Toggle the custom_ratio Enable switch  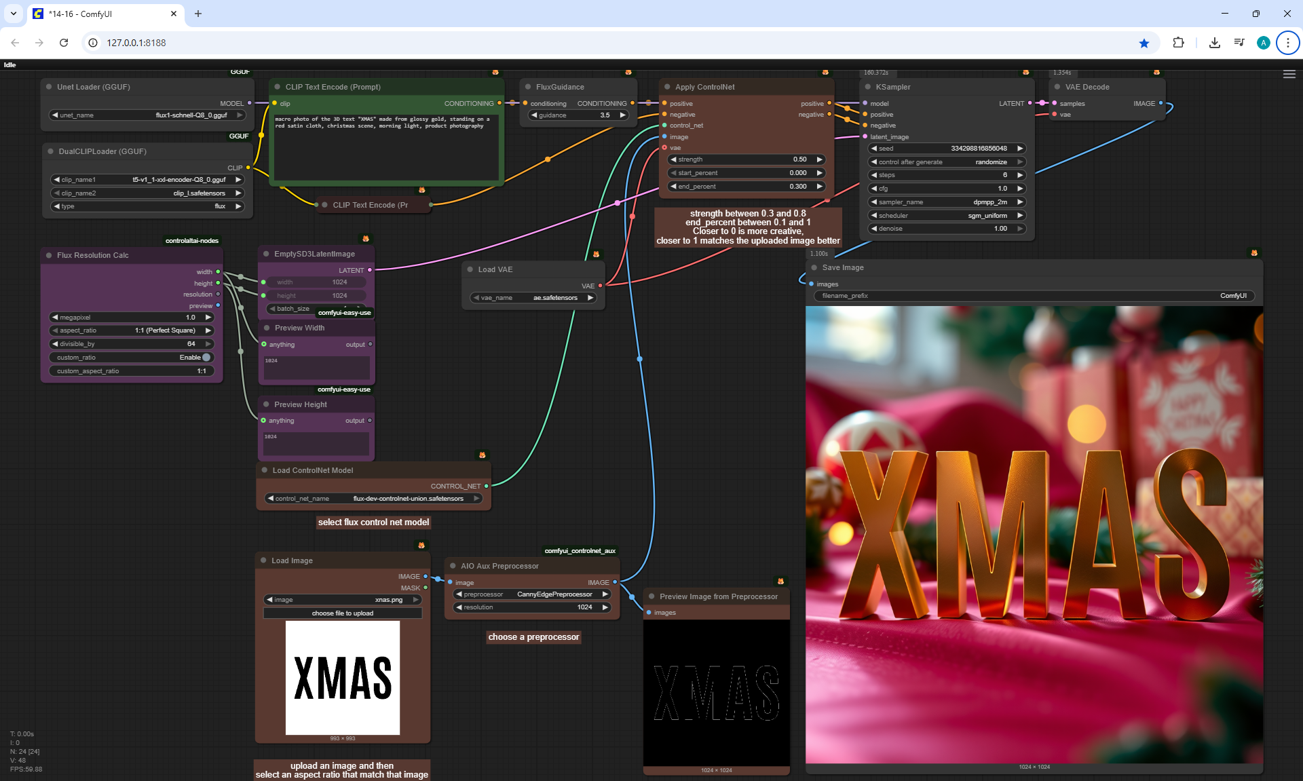pos(206,358)
